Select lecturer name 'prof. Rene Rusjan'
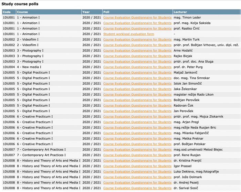Viewport: 241px width, 192px height. pyautogui.click(x=187, y=155)
